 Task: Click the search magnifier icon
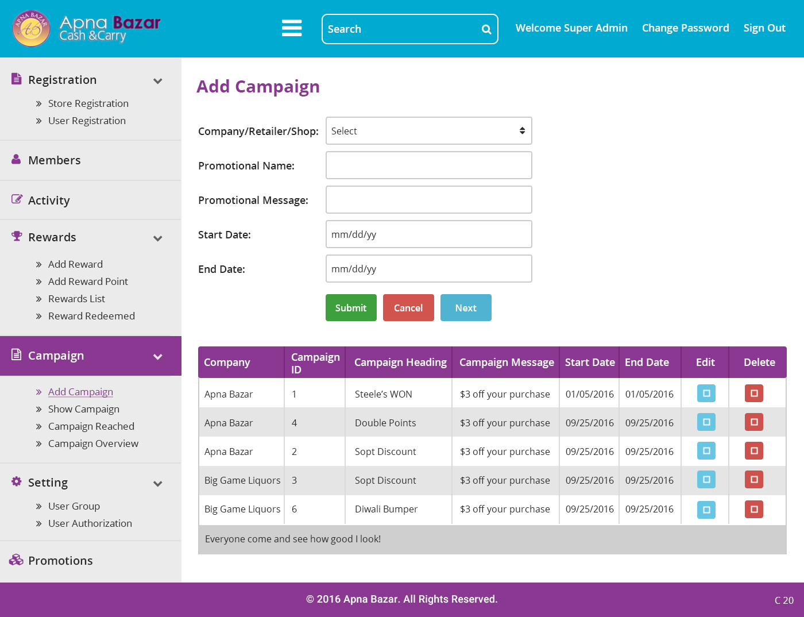point(486,29)
